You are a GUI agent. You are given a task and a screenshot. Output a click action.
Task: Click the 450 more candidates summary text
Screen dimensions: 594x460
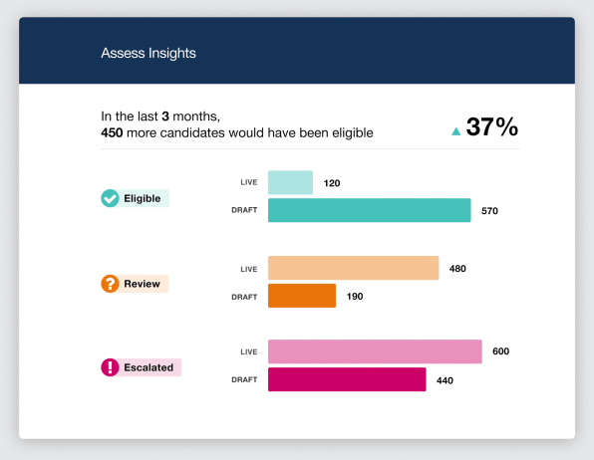point(237,132)
